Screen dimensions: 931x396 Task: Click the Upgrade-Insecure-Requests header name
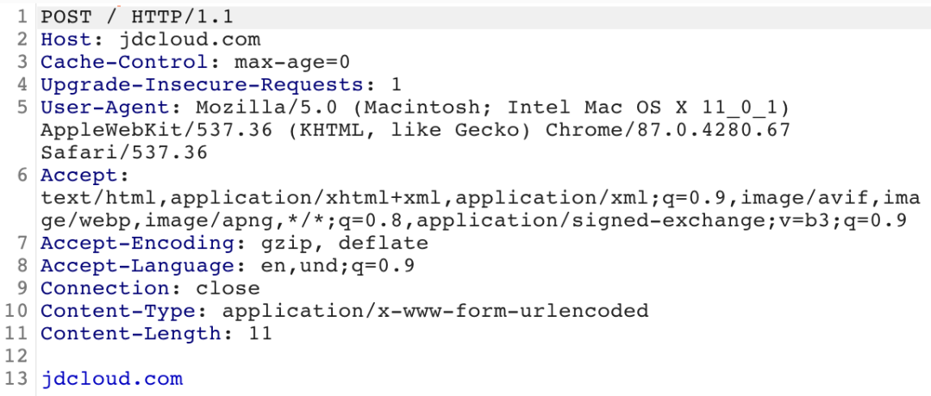point(203,84)
